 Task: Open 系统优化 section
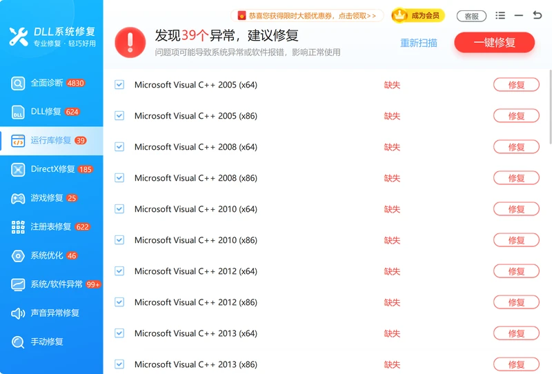[51, 256]
